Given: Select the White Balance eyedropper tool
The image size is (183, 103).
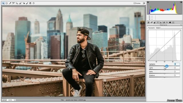Looking at the screenshot, I should tap(10, 3).
